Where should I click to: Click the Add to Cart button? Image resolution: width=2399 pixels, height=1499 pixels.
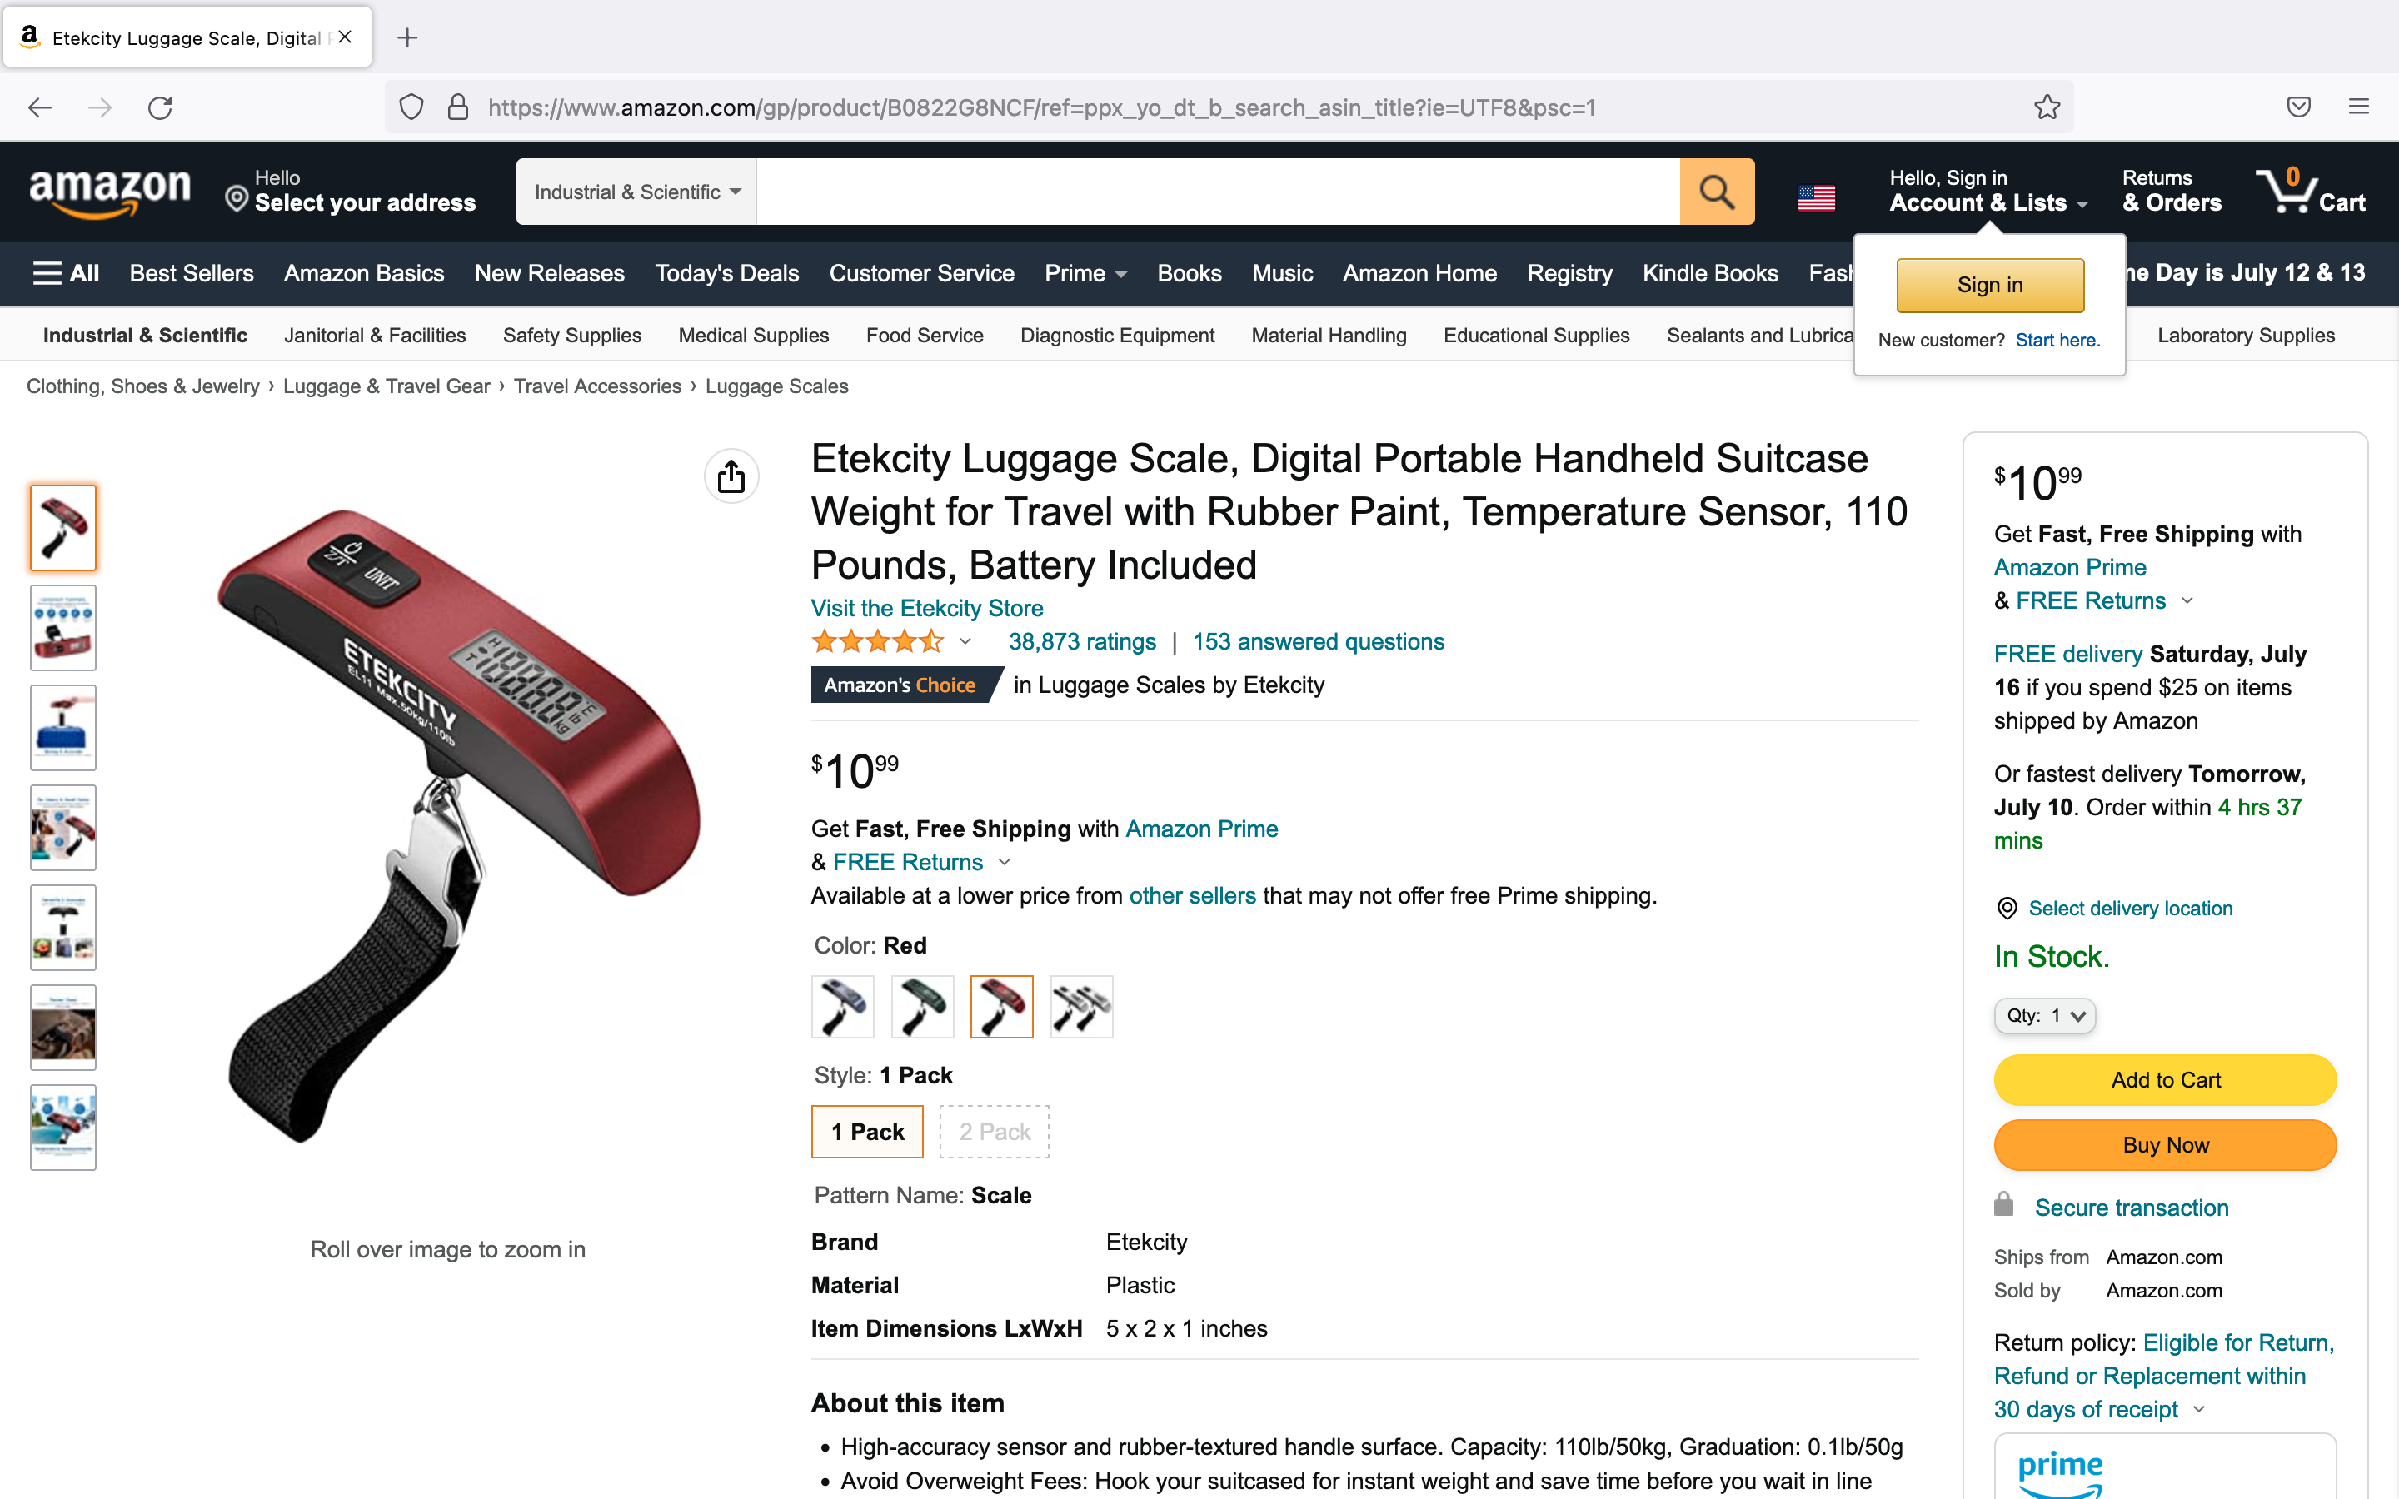tap(2165, 1079)
